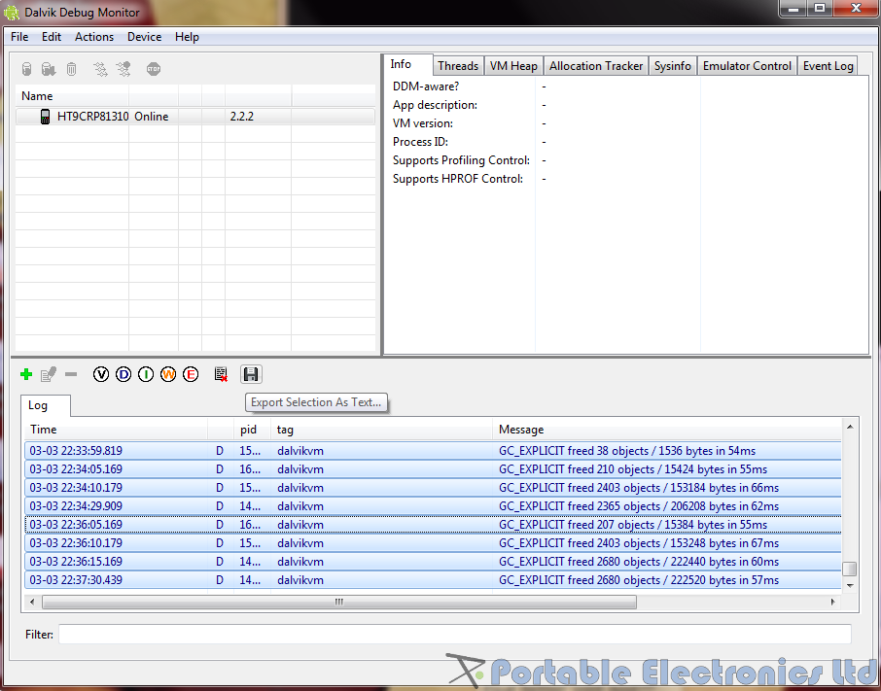Click the log vertical scrollbar thumb
The height and width of the screenshot is (691, 881).
coord(850,569)
